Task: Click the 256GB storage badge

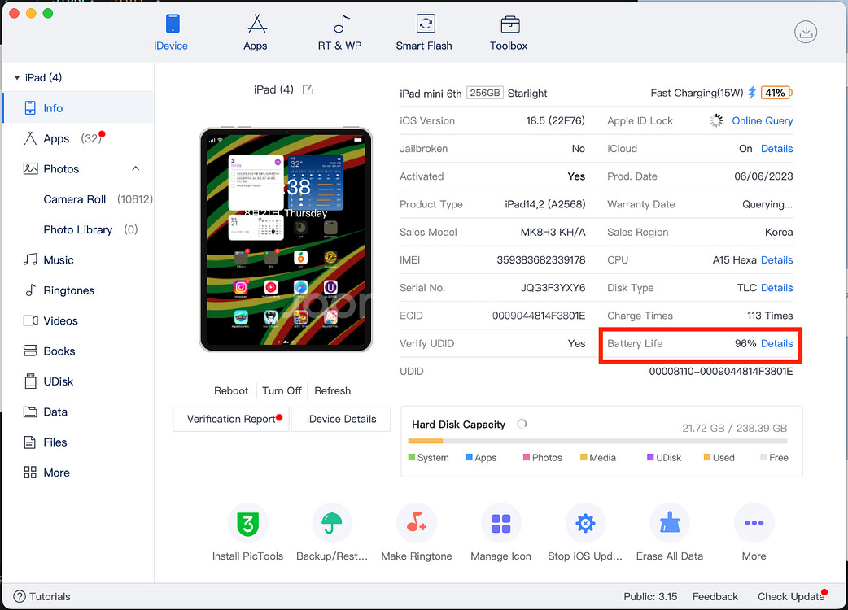Action: [484, 93]
